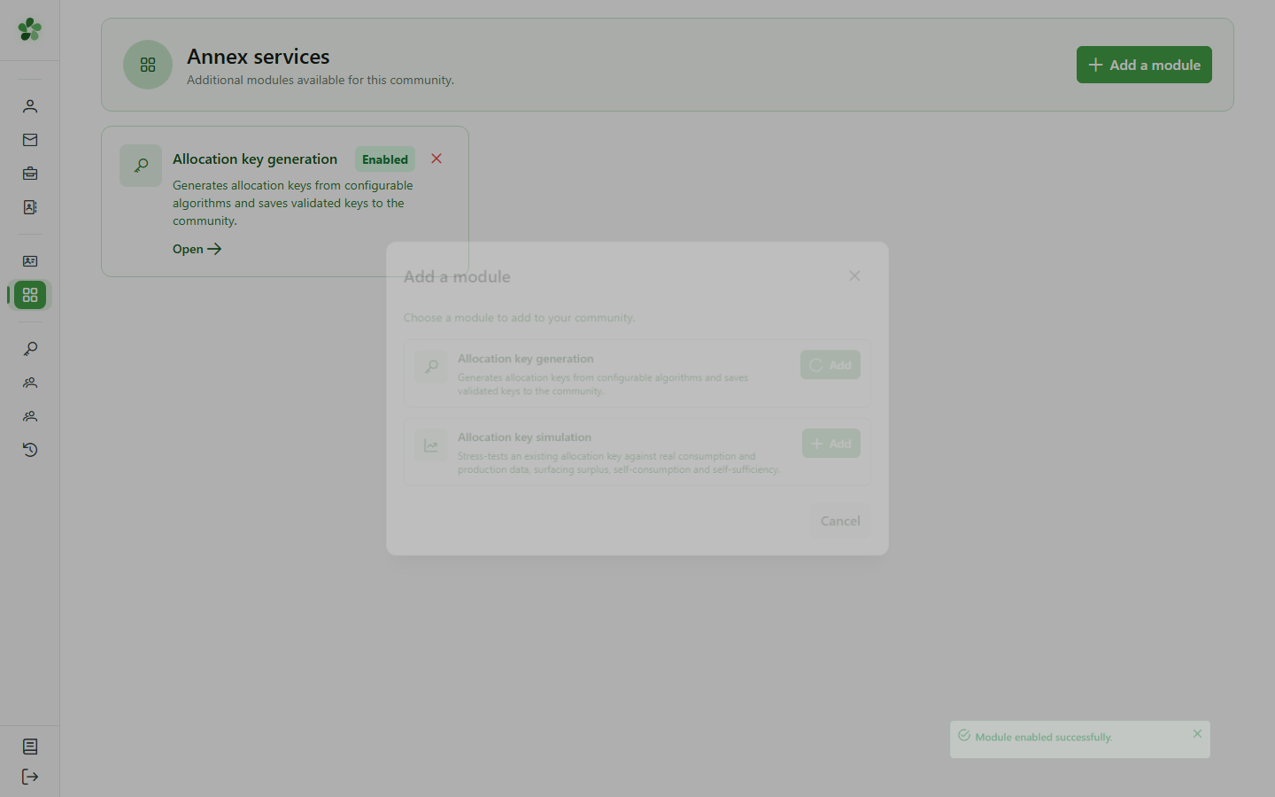The image size is (1275, 797).
Task: Click the Add a module button
Action: point(1144,65)
